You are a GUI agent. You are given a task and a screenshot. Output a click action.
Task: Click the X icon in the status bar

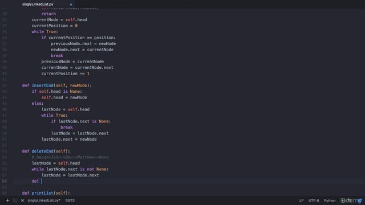click(22, 200)
